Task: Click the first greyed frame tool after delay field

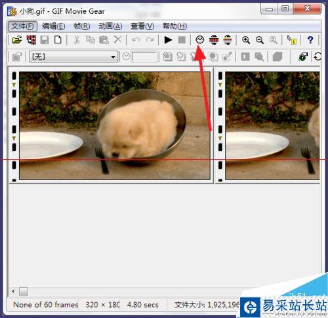Action: 167,57
